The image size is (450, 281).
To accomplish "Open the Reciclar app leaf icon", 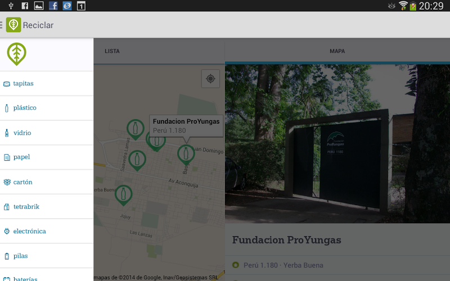I will 13,25.
